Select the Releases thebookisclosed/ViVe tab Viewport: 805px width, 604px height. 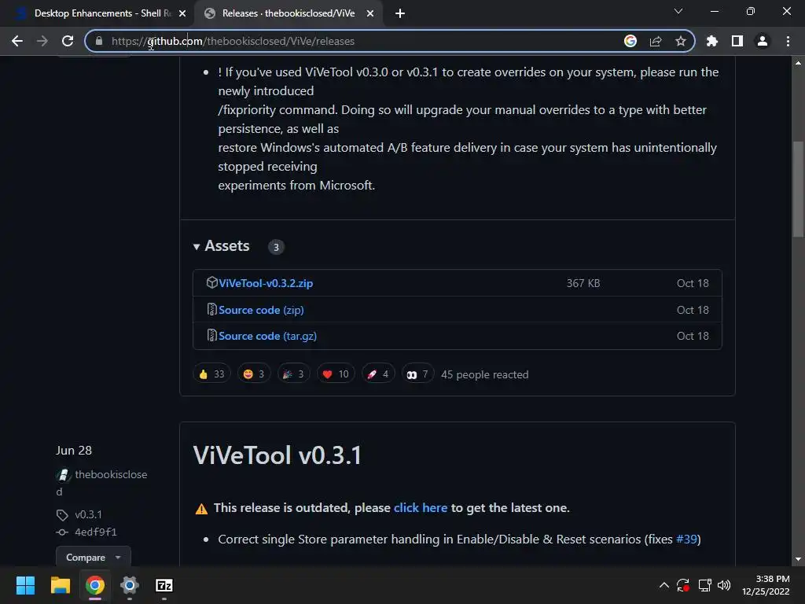pyautogui.click(x=288, y=14)
